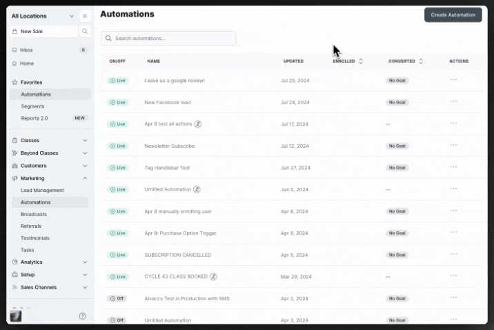Open actions menu for Alvaro's Test in Production

click(x=453, y=298)
